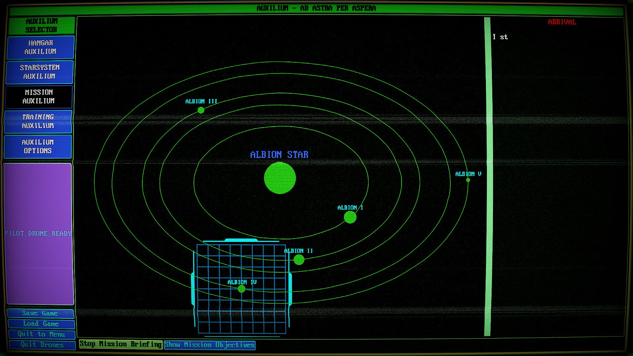
Task: Click the Load Game button
Action: 41,324
